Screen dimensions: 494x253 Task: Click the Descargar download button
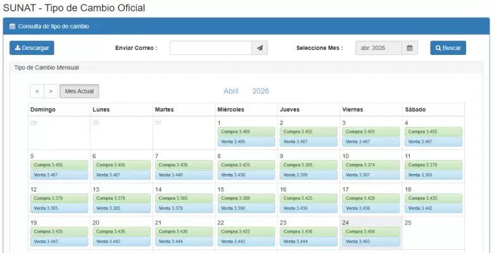(32, 48)
